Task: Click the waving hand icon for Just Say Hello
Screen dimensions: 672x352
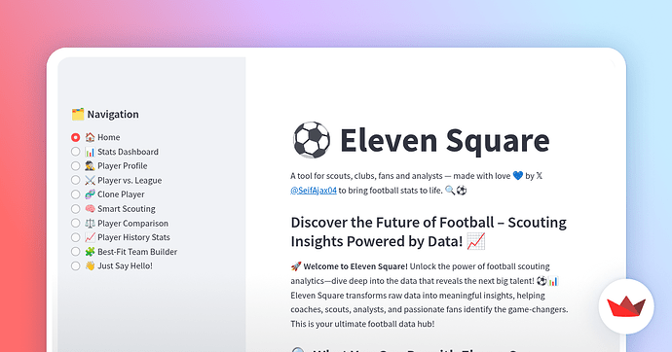Action: pyautogui.click(x=90, y=265)
